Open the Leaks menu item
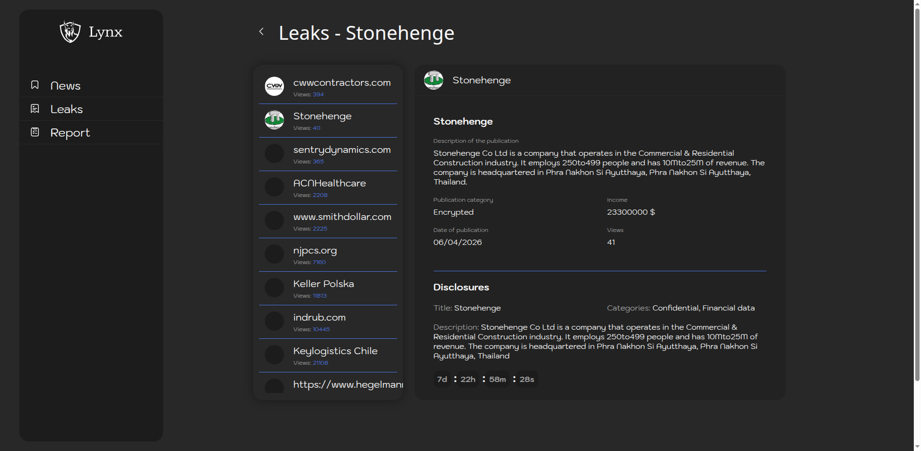Screen dimensions: 921x451 tap(91, 109)
